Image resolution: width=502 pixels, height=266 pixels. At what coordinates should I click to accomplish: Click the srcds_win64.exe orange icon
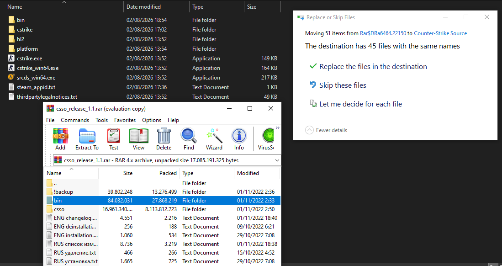pos(11,78)
